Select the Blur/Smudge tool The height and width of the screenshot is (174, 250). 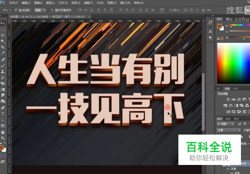[x=3, y=95]
